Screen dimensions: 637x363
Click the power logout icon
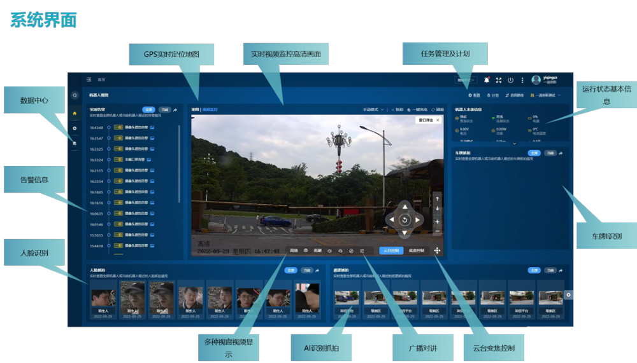(x=510, y=80)
